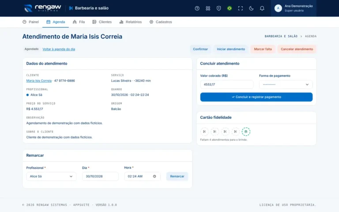Click third loyalty card scissors stamp
Image resolution: width=339 pixels, height=212 pixels.
225,132
